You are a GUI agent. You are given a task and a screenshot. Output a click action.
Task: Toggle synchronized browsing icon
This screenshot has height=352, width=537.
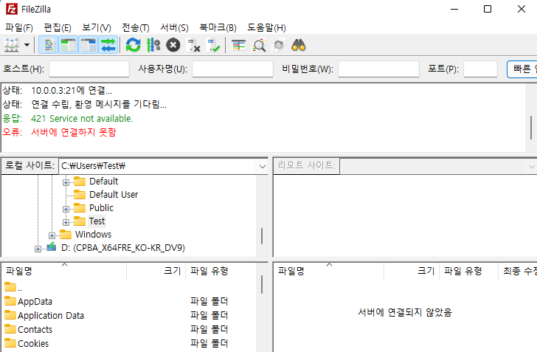[279, 45]
